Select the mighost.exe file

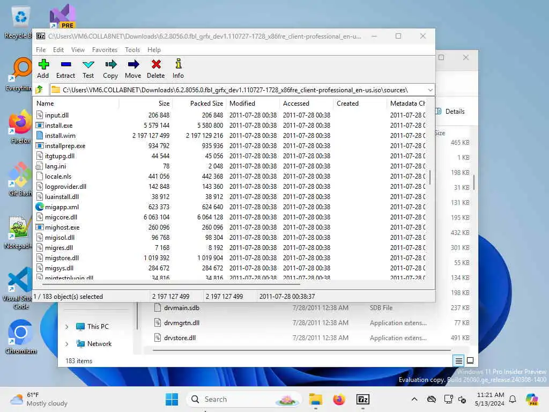(x=62, y=227)
